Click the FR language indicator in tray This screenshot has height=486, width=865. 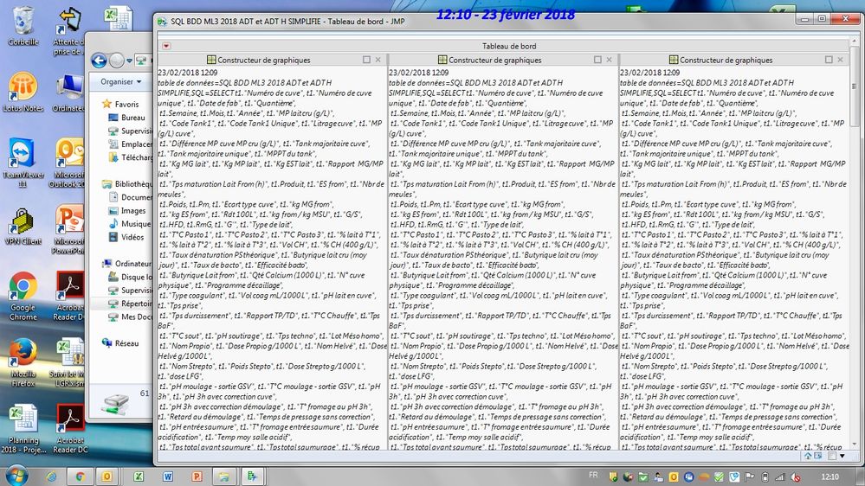(x=593, y=475)
